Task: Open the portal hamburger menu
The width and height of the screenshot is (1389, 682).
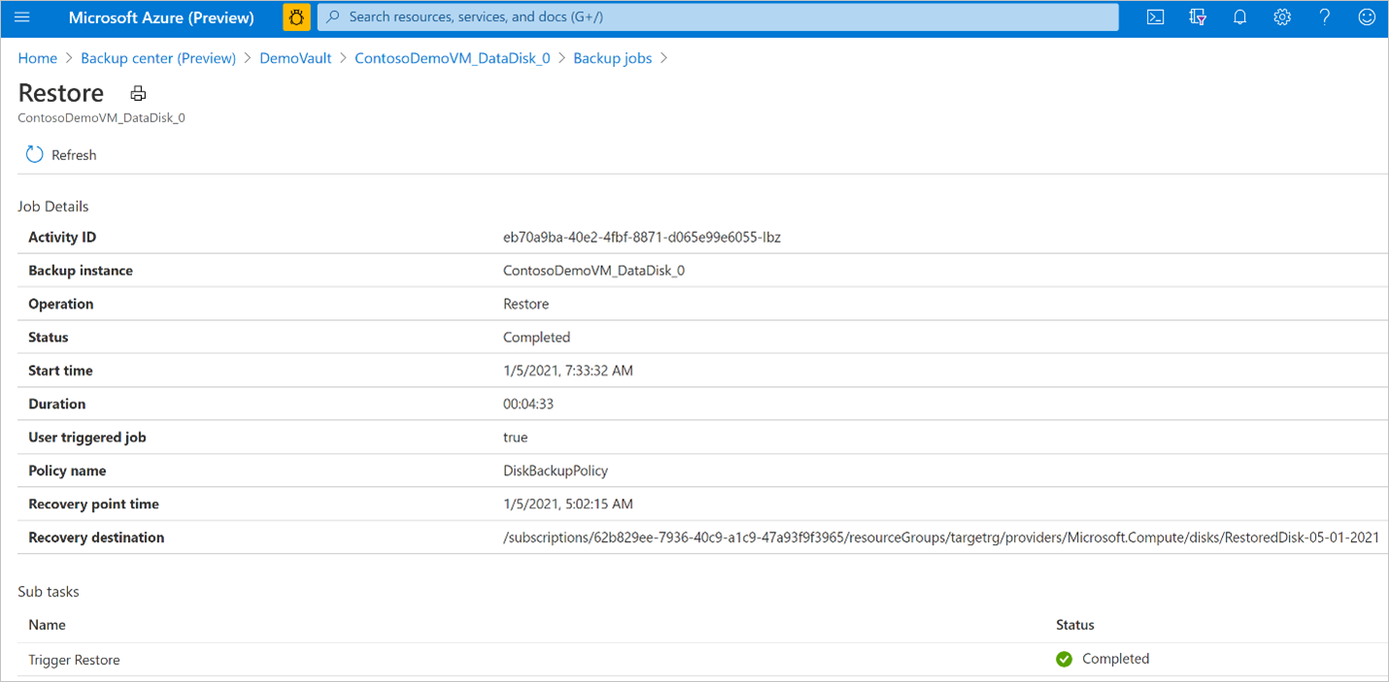Action: tap(21, 16)
